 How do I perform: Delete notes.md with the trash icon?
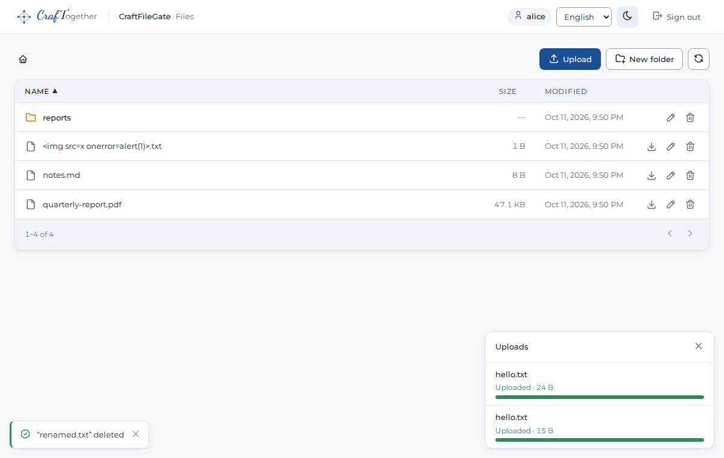pyautogui.click(x=690, y=175)
